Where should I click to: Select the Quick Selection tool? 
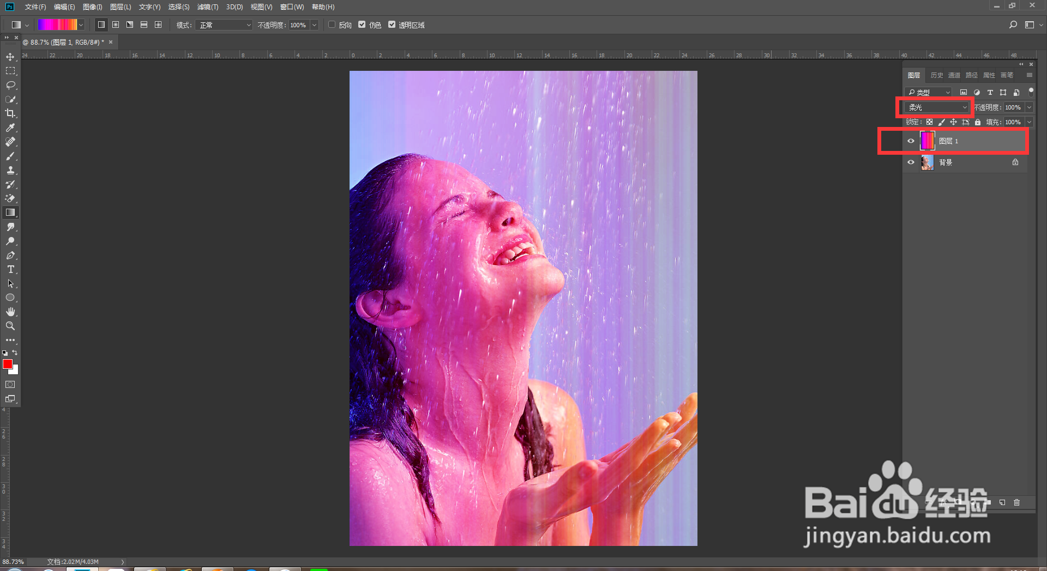pos(10,99)
